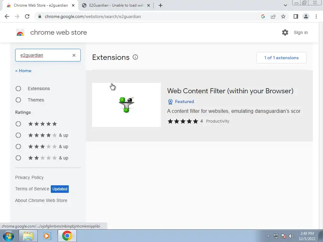Click the taskbar clock showing 2:48 PM
The height and width of the screenshot is (242, 323).
coord(307,236)
